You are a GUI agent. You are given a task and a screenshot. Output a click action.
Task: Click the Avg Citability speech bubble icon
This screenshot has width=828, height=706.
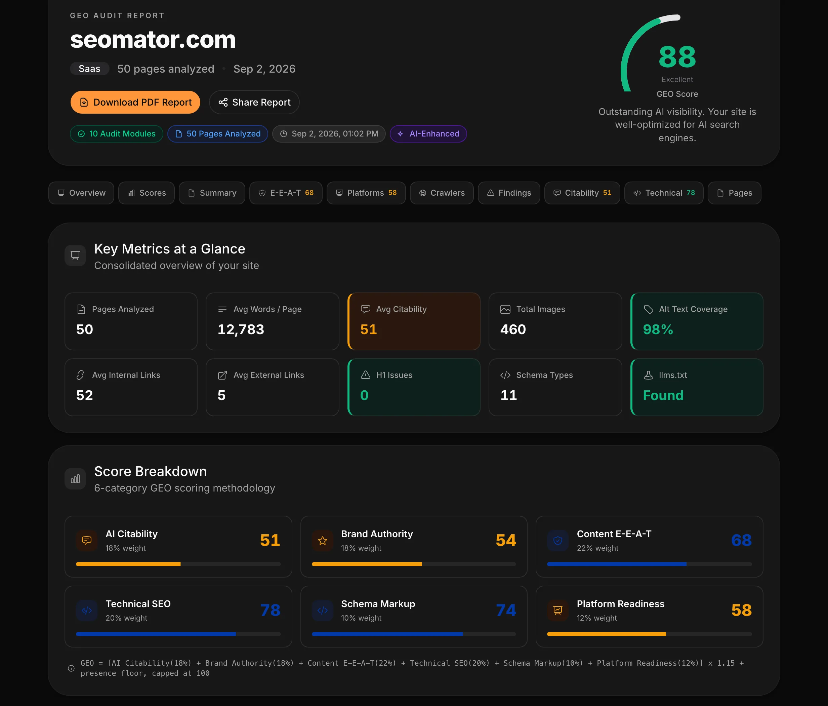365,309
